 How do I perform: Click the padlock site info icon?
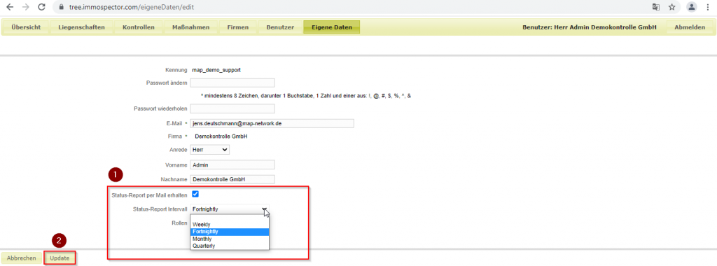pyautogui.click(x=62, y=7)
